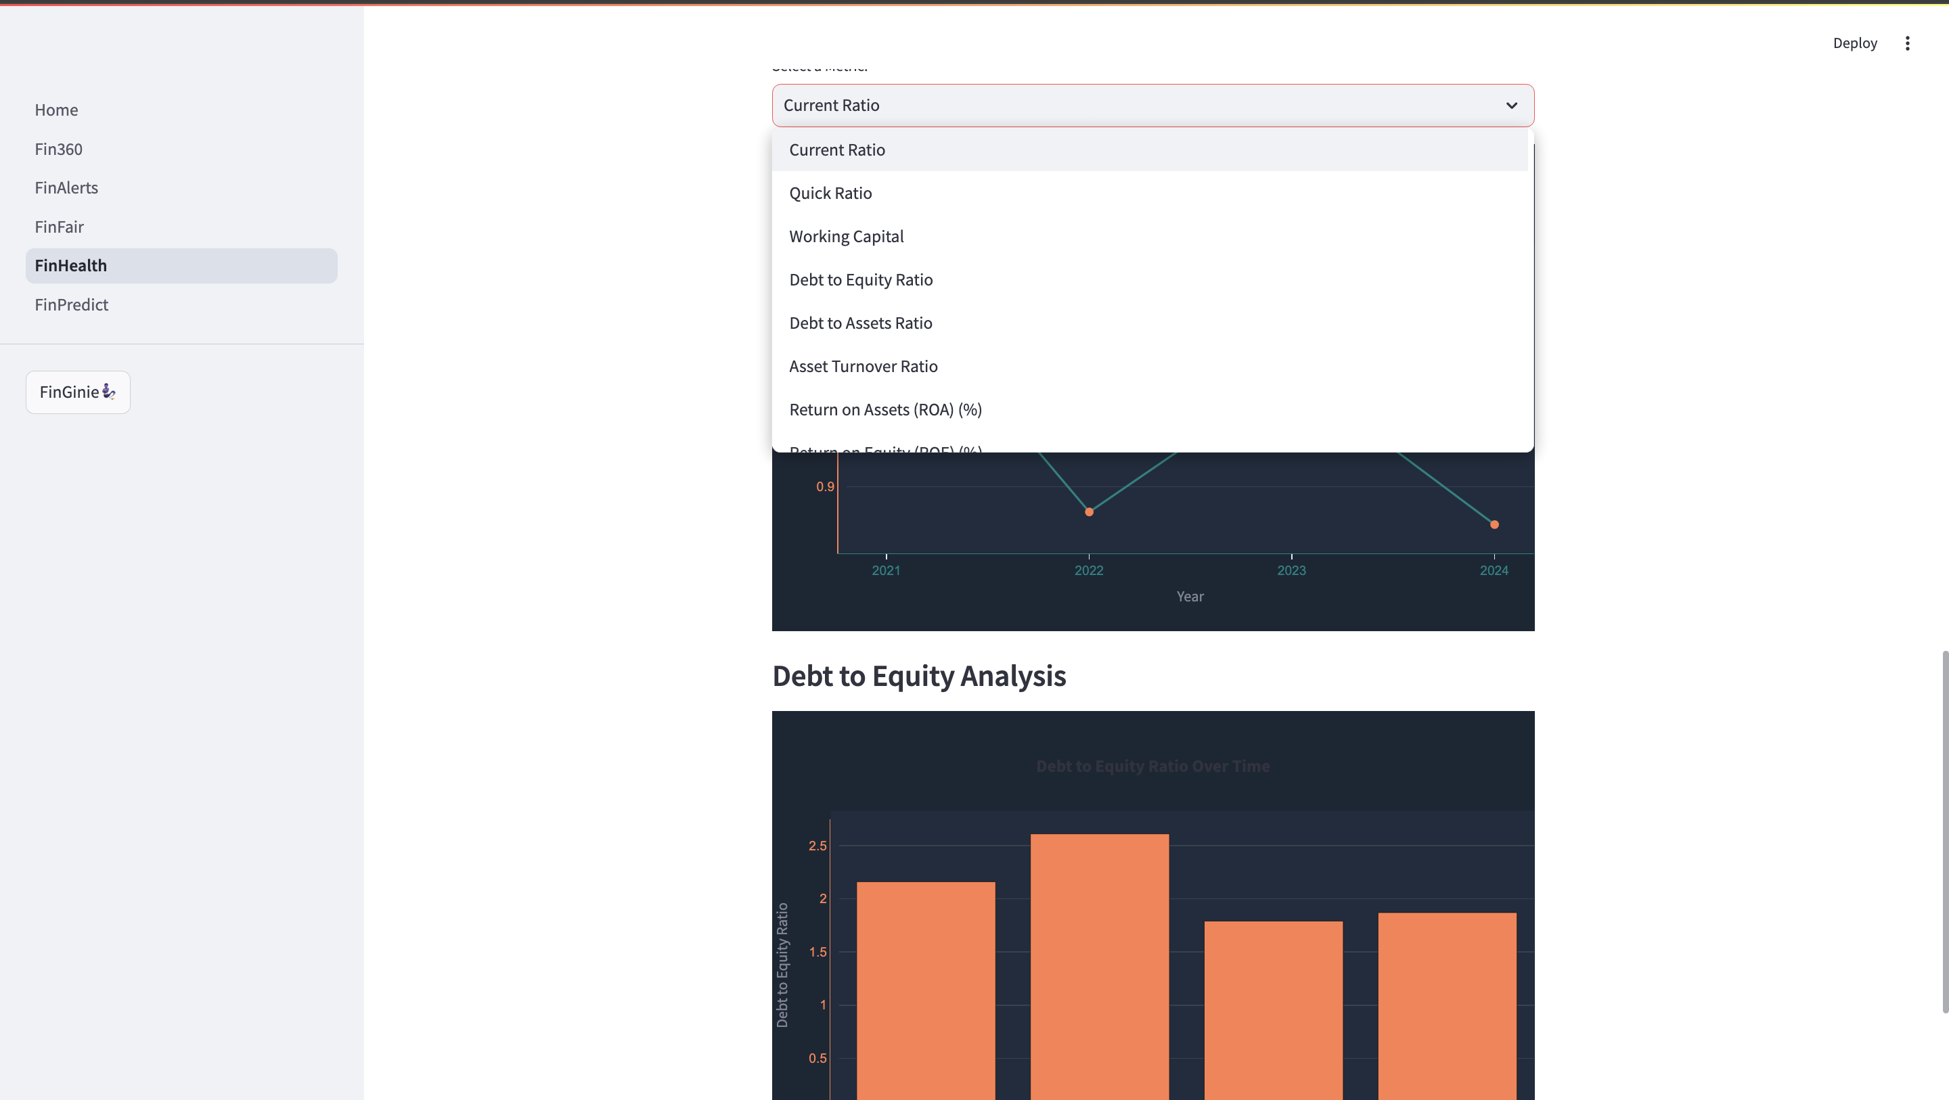Select Debt to Equity Ratio option

(x=860, y=280)
